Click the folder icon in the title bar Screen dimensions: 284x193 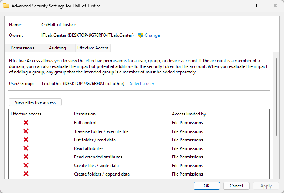[x=6, y=6]
